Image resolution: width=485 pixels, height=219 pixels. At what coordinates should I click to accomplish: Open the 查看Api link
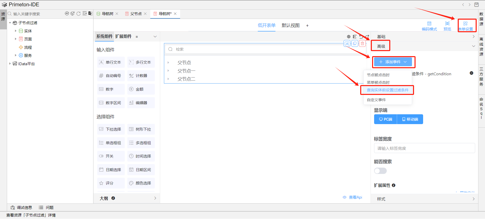click(355, 197)
